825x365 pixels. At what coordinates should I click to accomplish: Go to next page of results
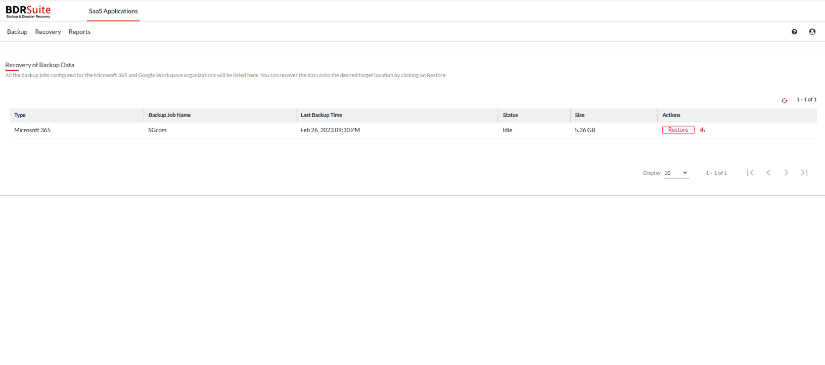tap(786, 173)
